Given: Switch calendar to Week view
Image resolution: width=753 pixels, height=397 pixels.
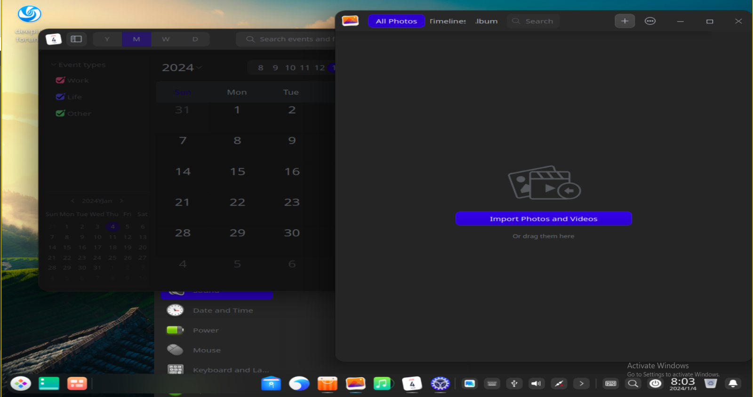Looking at the screenshot, I should click(x=166, y=39).
